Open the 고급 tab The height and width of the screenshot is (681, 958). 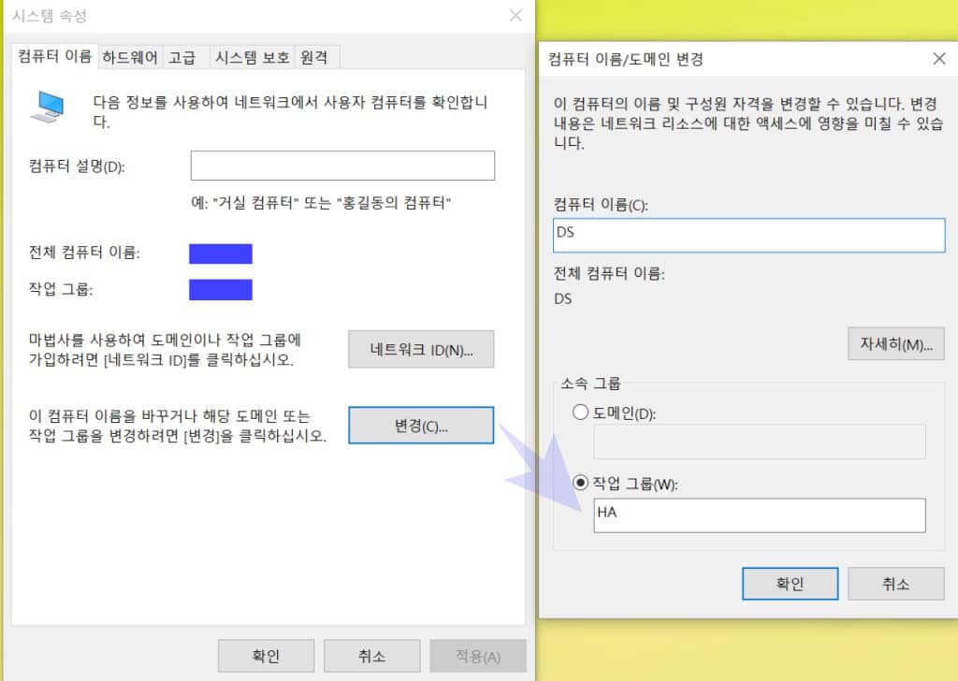click(181, 57)
